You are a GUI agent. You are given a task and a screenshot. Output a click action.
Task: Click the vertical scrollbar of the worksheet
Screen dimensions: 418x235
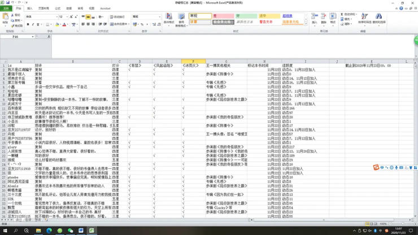click(415, 139)
